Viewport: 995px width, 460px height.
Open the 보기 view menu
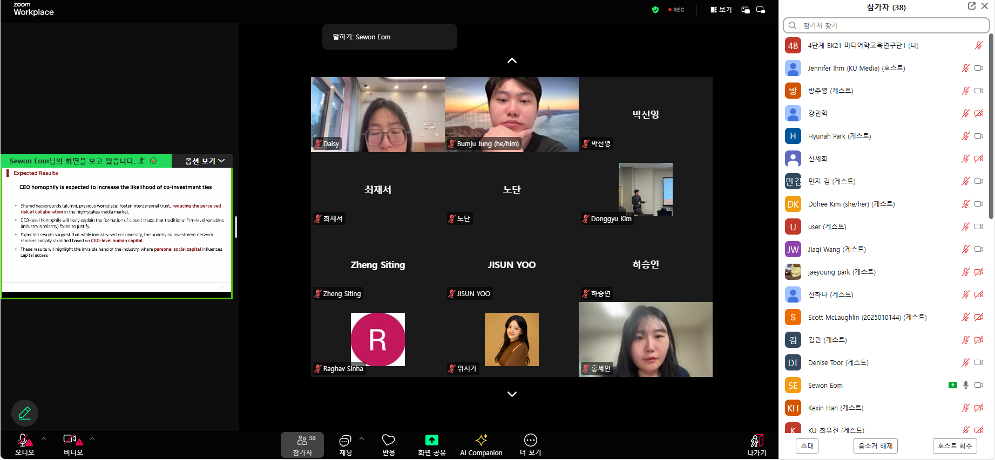pyautogui.click(x=721, y=10)
